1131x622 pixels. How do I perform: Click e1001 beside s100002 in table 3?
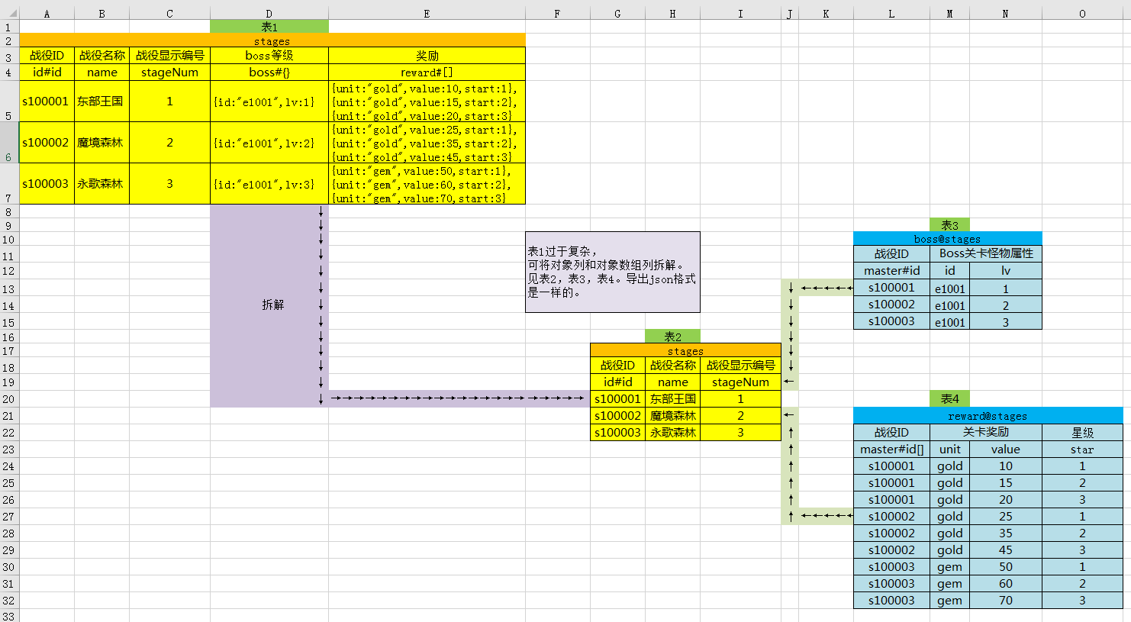[949, 305]
